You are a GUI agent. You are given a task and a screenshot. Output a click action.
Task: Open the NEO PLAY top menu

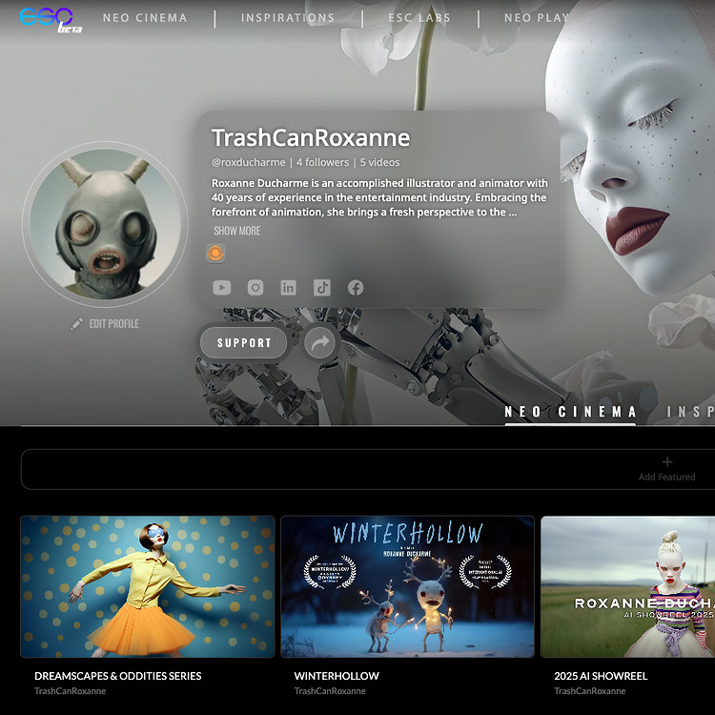537,18
